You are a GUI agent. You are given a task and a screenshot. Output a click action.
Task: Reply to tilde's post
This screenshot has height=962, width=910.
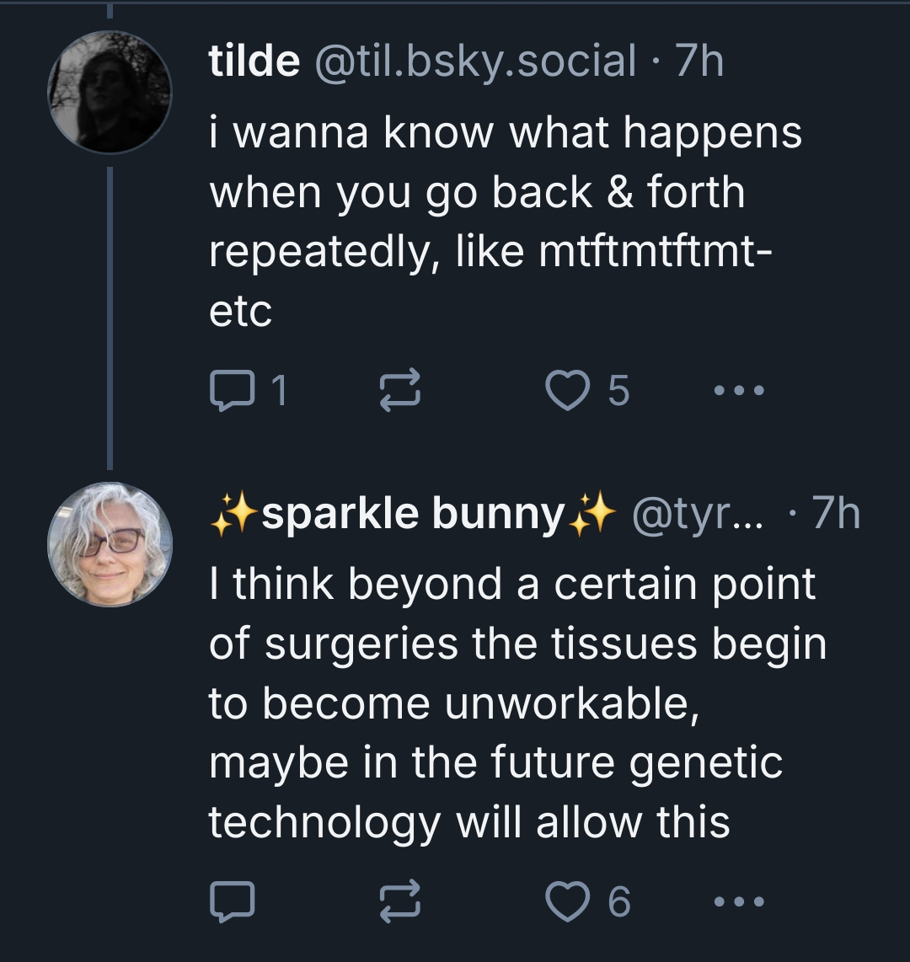point(230,392)
